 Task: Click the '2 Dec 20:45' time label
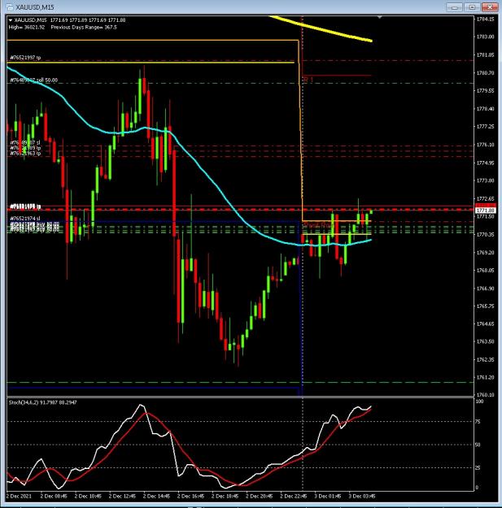[x=259, y=497]
